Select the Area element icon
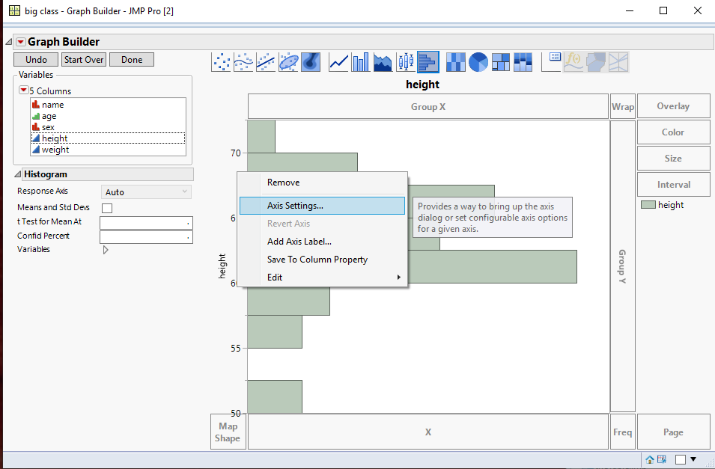 [382, 62]
